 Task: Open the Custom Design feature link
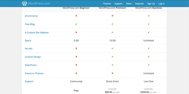coord(33,57)
